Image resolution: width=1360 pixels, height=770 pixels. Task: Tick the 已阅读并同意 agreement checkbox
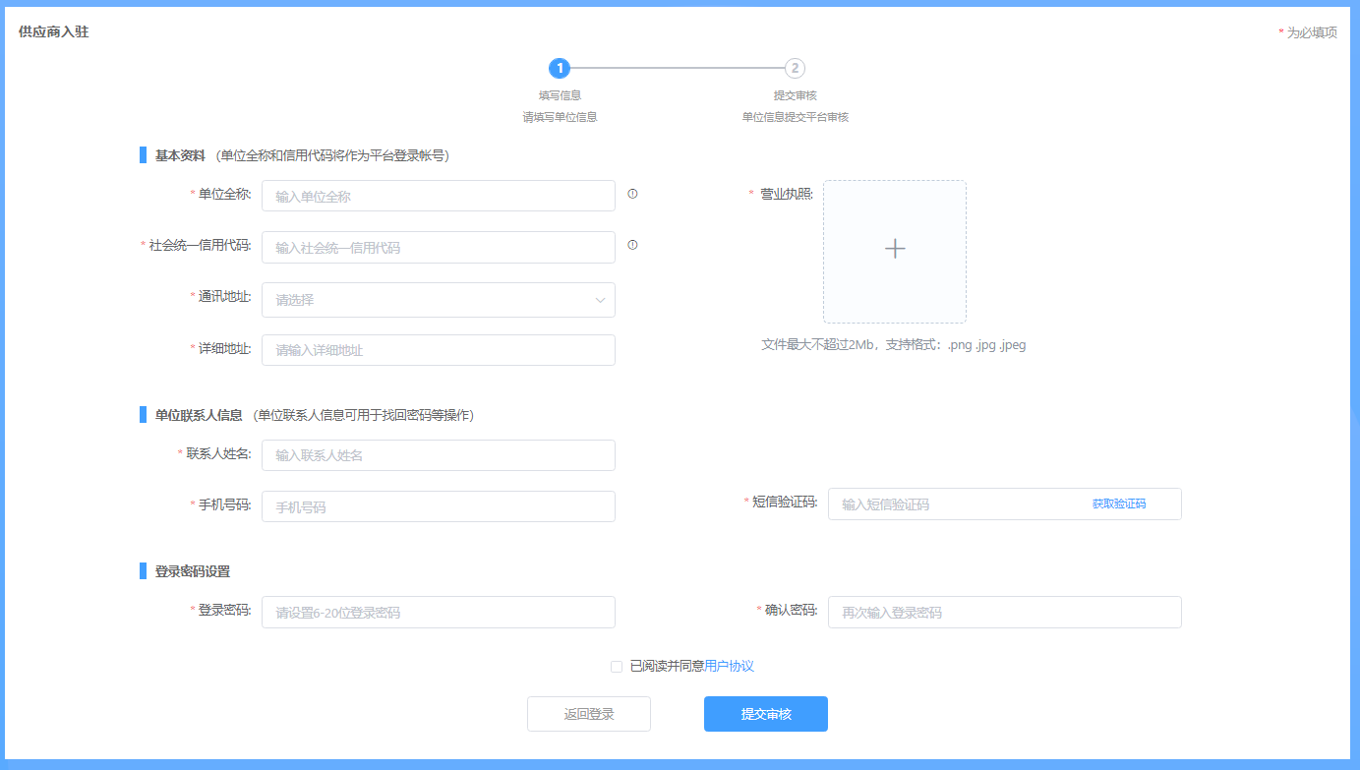coord(617,667)
